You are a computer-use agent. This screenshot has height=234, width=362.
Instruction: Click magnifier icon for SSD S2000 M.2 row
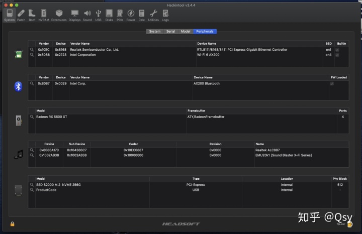pyautogui.click(x=32, y=185)
